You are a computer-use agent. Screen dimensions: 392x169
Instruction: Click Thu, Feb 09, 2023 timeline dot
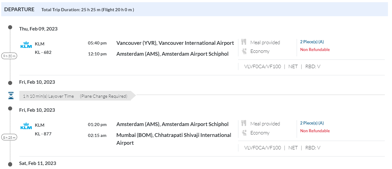[x=10, y=27]
